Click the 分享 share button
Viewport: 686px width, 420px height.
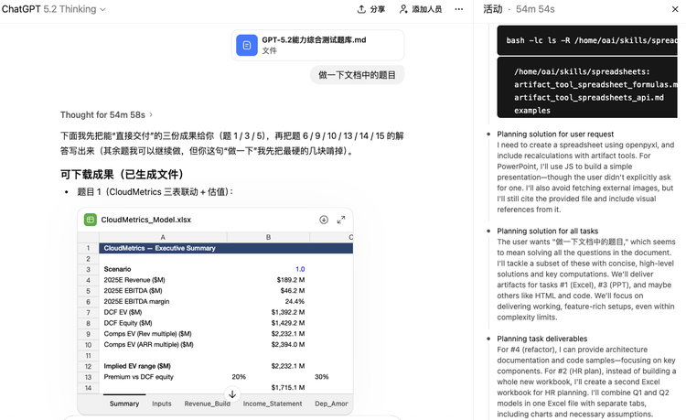(371, 9)
